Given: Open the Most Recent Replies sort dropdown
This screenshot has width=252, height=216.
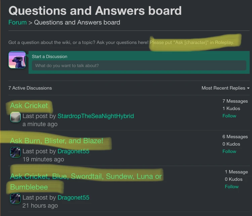Looking at the screenshot, I should coord(225,88).
